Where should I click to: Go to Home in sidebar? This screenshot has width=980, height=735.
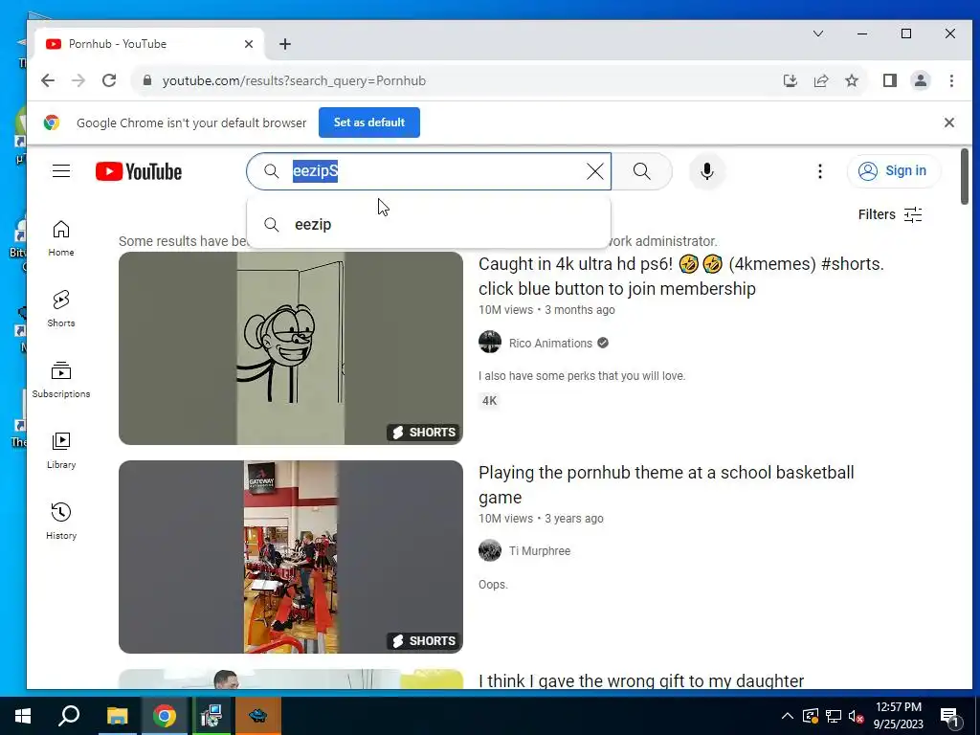click(61, 238)
